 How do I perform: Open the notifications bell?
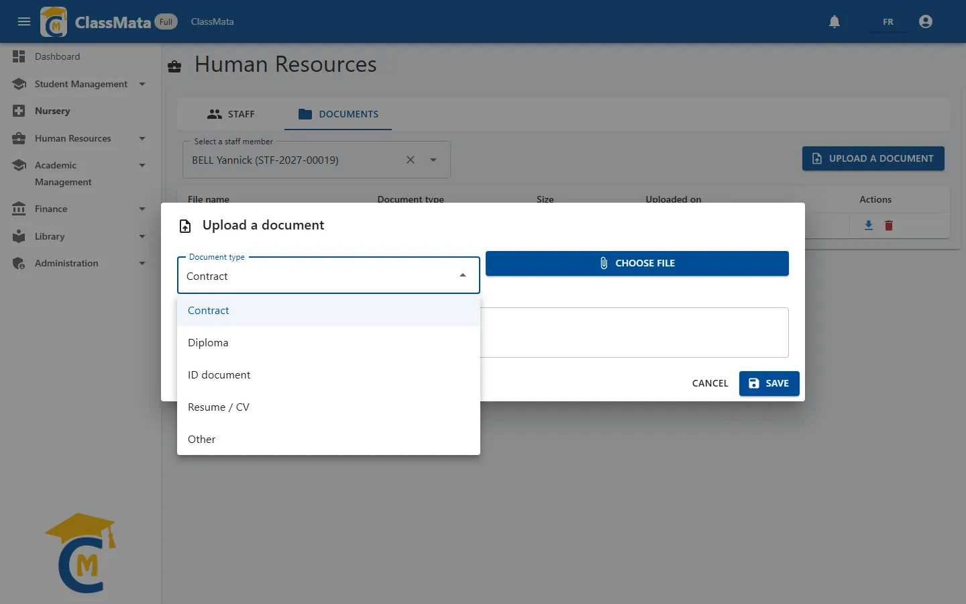(x=835, y=21)
